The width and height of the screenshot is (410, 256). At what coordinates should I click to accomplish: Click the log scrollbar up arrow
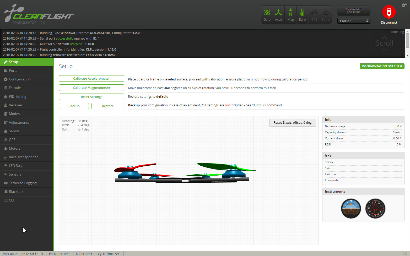coord(407,31)
